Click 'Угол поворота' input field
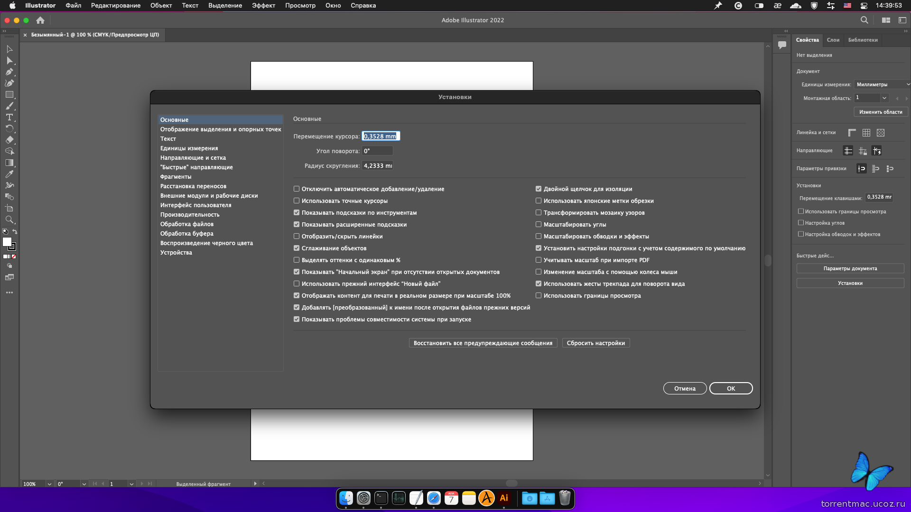Viewport: 911px width, 512px height. tap(377, 151)
